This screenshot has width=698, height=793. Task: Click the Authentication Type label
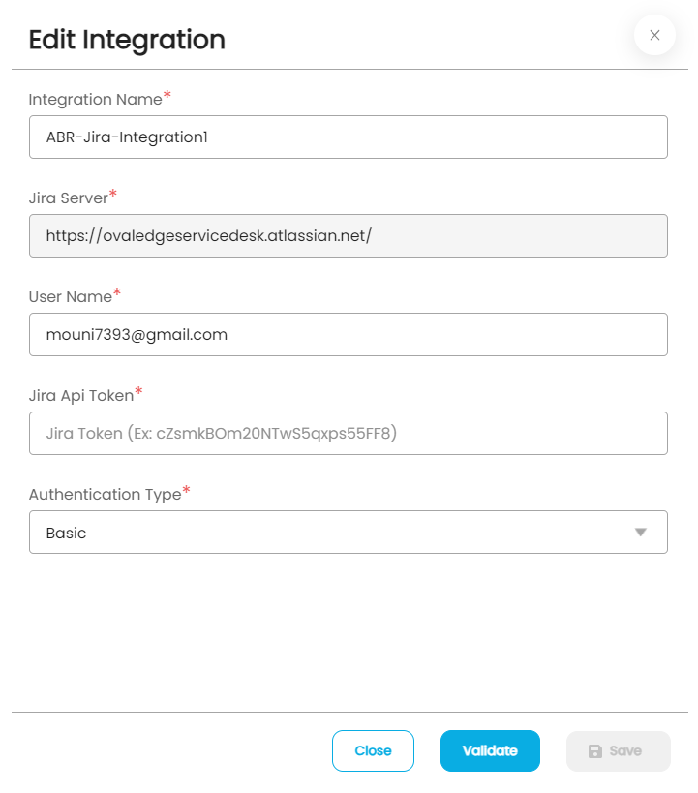pyautogui.click(x=106, y=494)
